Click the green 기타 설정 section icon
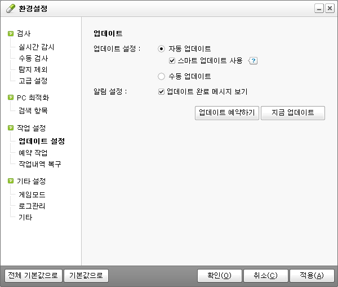 (x=10, y=181)
